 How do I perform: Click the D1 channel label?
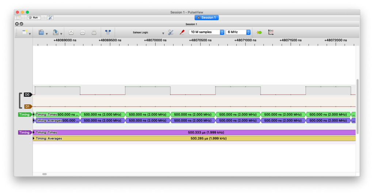(27, 107)
